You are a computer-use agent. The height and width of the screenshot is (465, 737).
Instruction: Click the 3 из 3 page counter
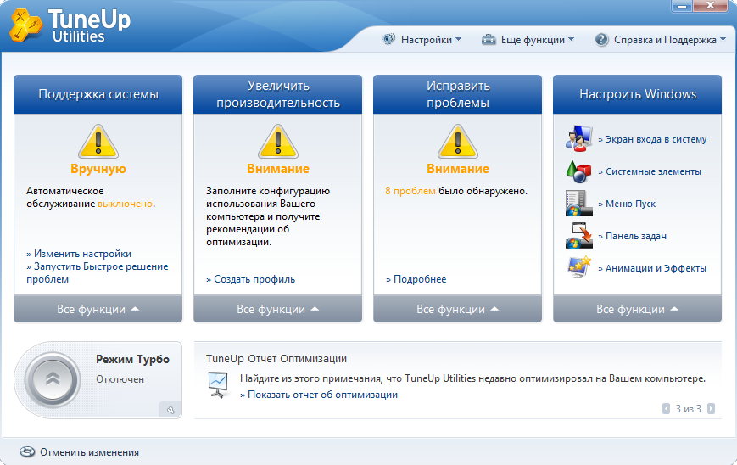coord(688,409)
